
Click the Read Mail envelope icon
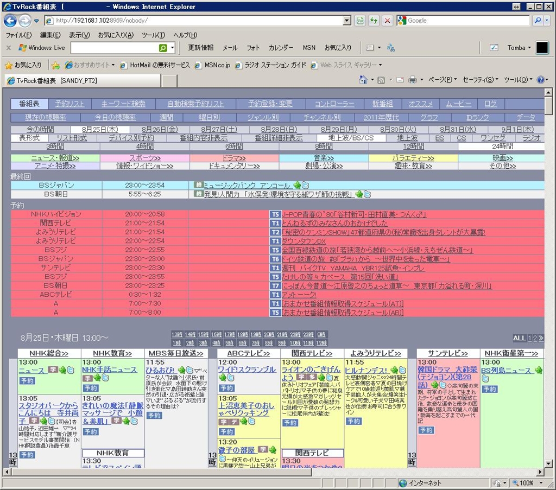[x=400, y=80]
